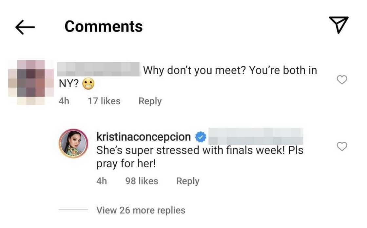
Task: Reply to the comment with 17 likes
Action: (150, 101)
